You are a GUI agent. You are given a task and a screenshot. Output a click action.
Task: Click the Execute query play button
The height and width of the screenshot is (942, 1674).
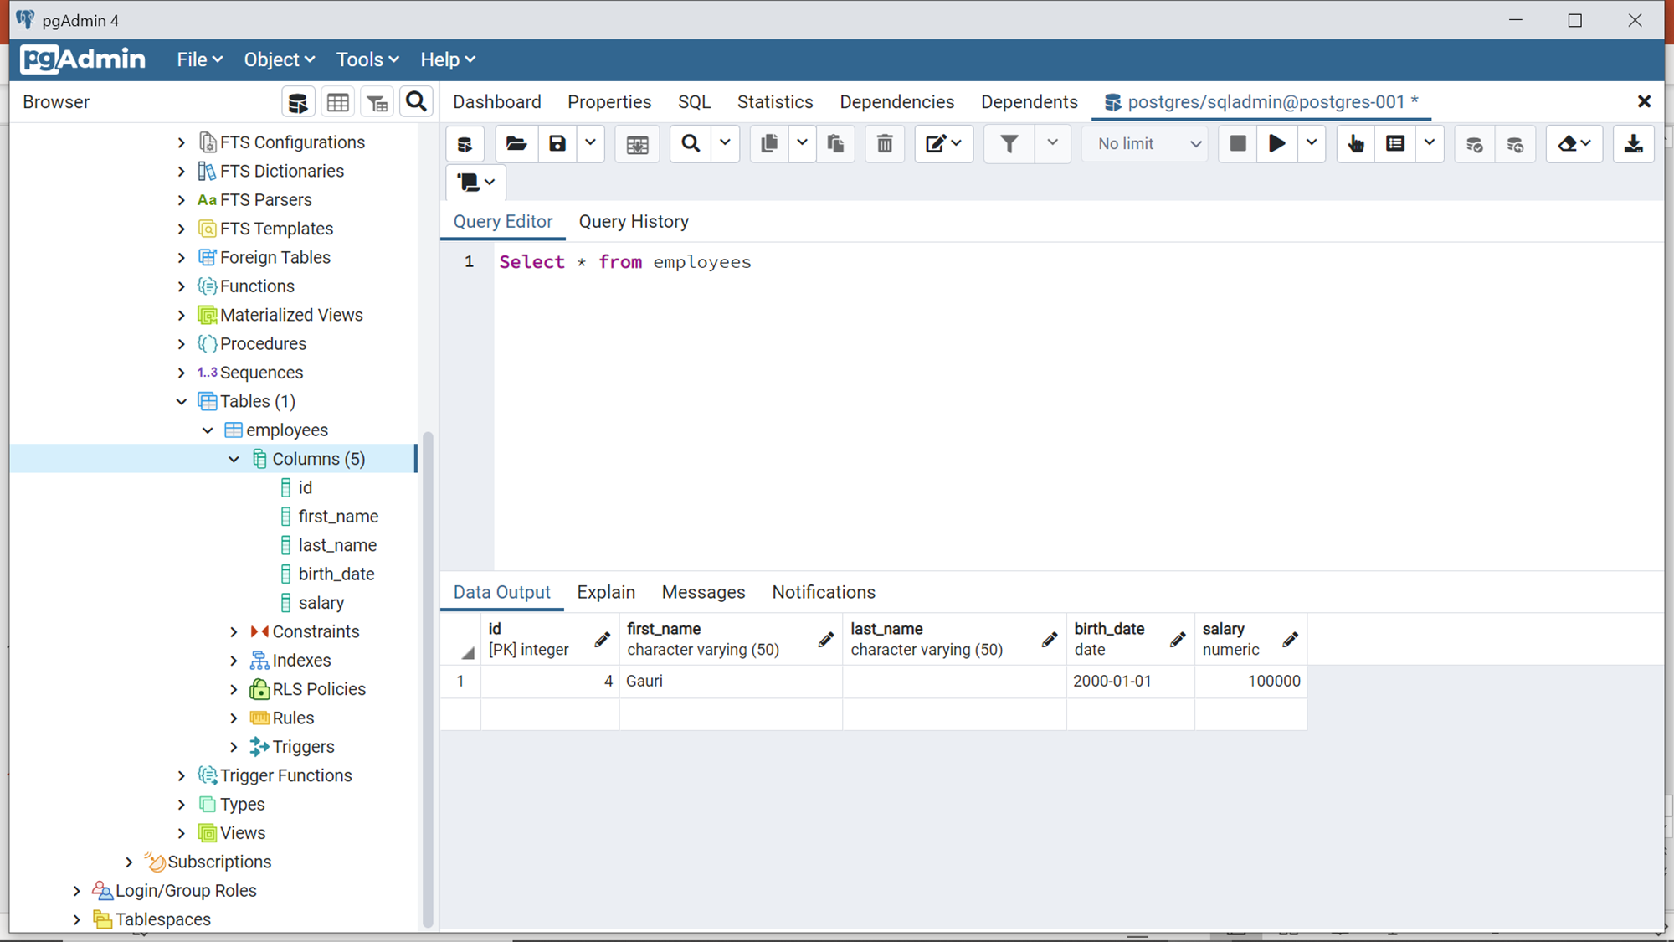(x=1276, y=144)
